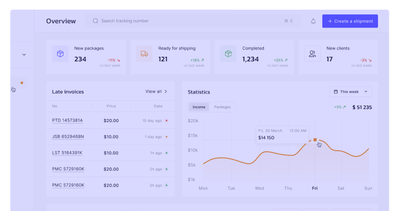Click the Ready for shipping truck icon
This screenshot has height=211, width=400.
(x=144, y=54)
